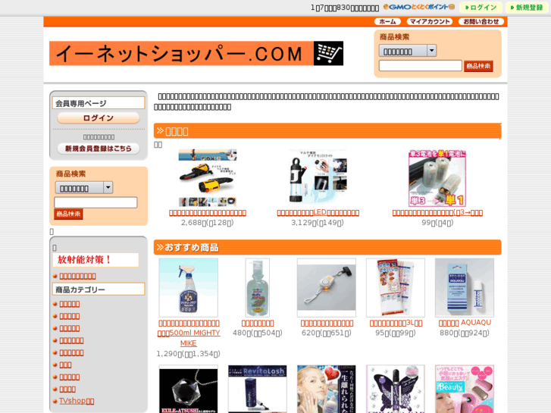Viewport: 551px width, 413px height.
Task: Go to ホーム in the orange nav bar
Action: click(387, 21)
